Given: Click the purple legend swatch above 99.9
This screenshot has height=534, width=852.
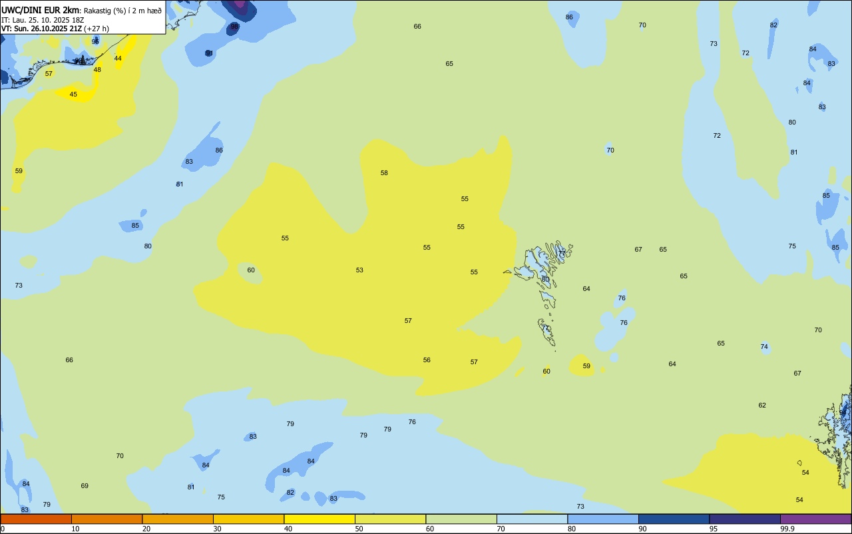Looking at the screenshot, I should pos(815,519).
